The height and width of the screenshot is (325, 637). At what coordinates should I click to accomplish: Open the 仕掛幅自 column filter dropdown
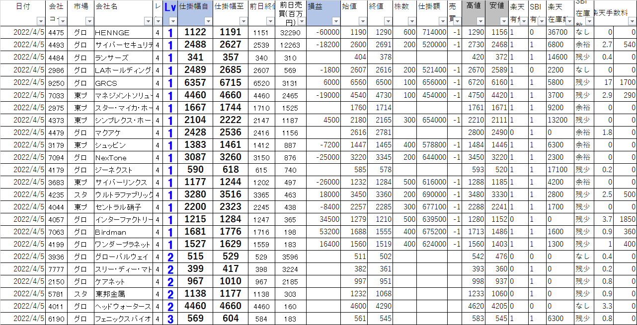click(x=208, y=21)
